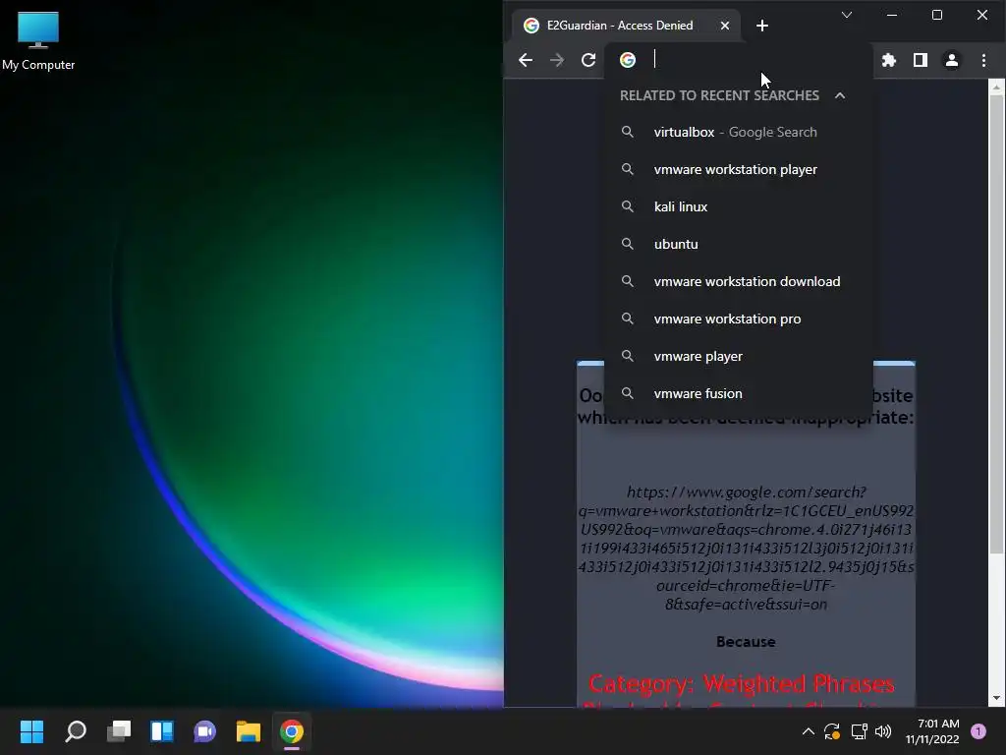
Task: Toggle the Chrome side panel icon
Action: [920, 60]
